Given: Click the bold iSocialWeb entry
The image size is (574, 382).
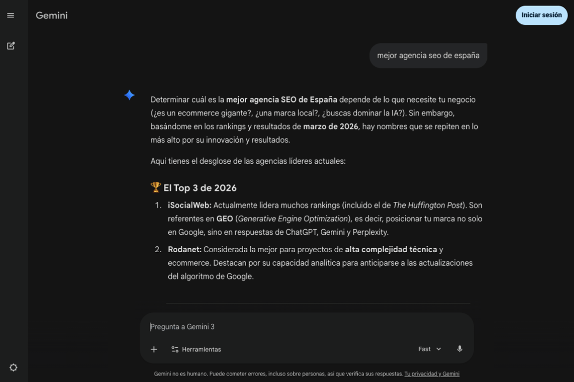Looking at the screenshot, I should coord(190,205).
